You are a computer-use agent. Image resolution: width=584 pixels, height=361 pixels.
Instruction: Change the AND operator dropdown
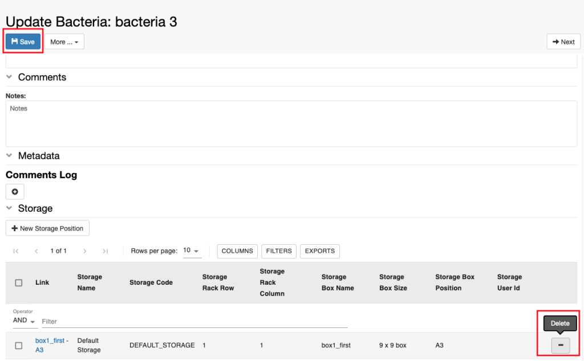pos(25,321)
